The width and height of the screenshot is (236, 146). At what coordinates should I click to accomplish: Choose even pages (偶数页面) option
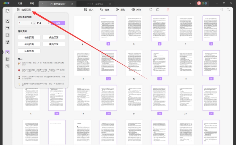point(54,38)
